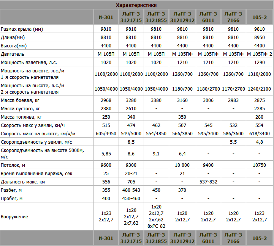Image resolution: width=274 pixels, height=246 pixels.
Task: Select the 549/5000 altitude speed cell
Action: click(131, 134)
